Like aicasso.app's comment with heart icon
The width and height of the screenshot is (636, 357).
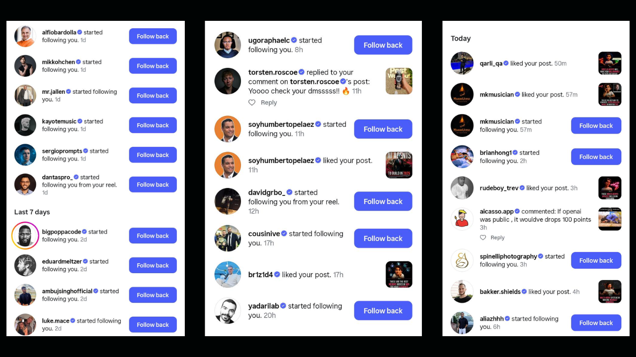[483, 238]
